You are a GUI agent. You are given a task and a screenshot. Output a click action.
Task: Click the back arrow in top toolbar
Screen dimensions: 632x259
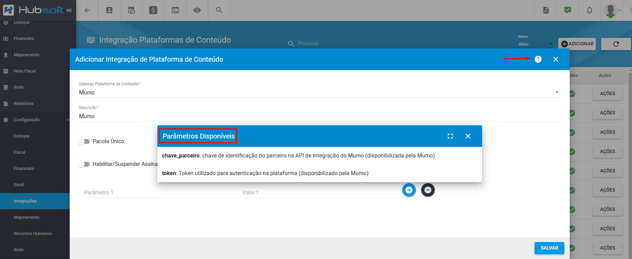[87, 10]
